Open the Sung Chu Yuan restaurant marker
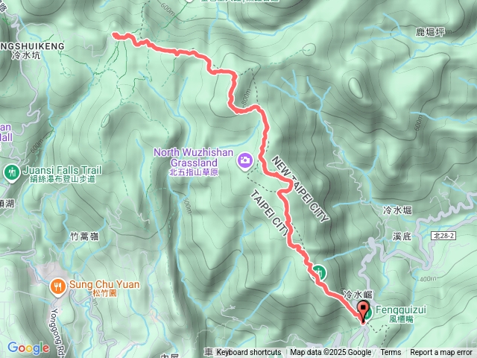477x358 pixels. click(x=58, y=288)
